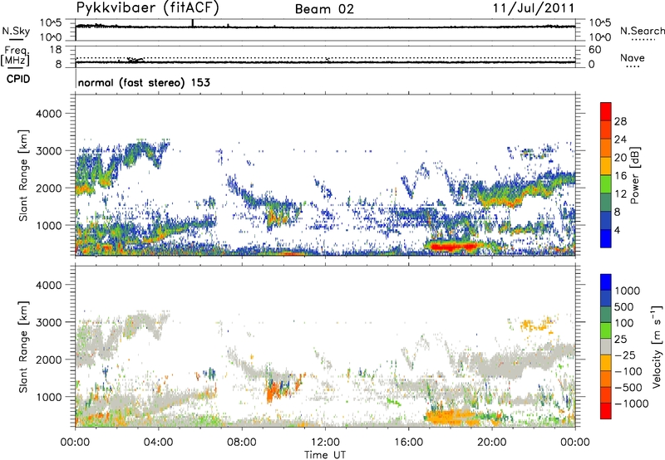Click the -500 label on Velocity color bar
The height and width of the screenshot is (460, 665).
coord(628,388)
